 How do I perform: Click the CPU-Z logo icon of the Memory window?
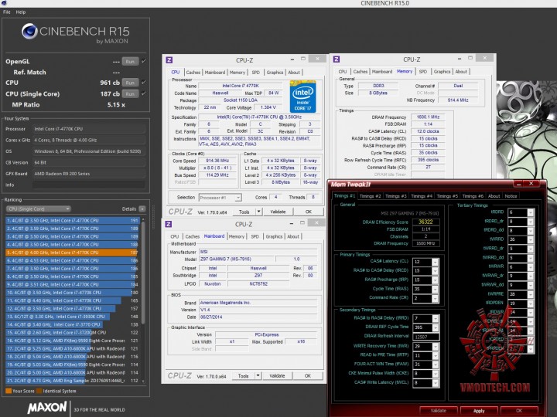coord(337,59)
